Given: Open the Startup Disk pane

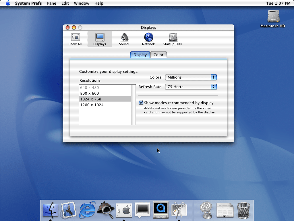Looking at the screenshot, I should tap(173, 39).
